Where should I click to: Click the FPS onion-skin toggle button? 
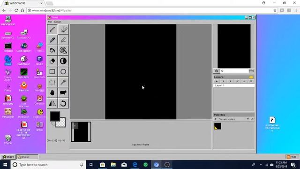(x=217, y=71)
